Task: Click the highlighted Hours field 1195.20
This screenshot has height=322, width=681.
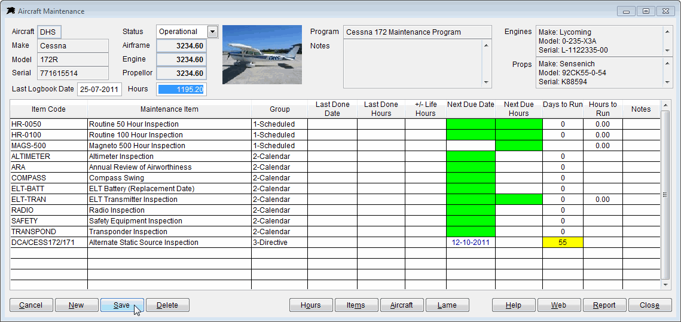Action: point(181,90)
